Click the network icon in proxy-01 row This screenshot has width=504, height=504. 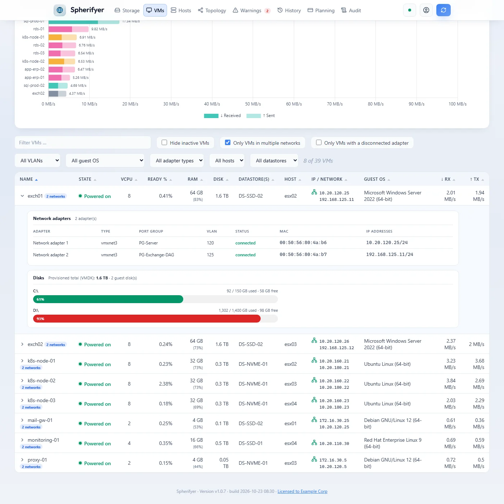(x=314, y=459)
